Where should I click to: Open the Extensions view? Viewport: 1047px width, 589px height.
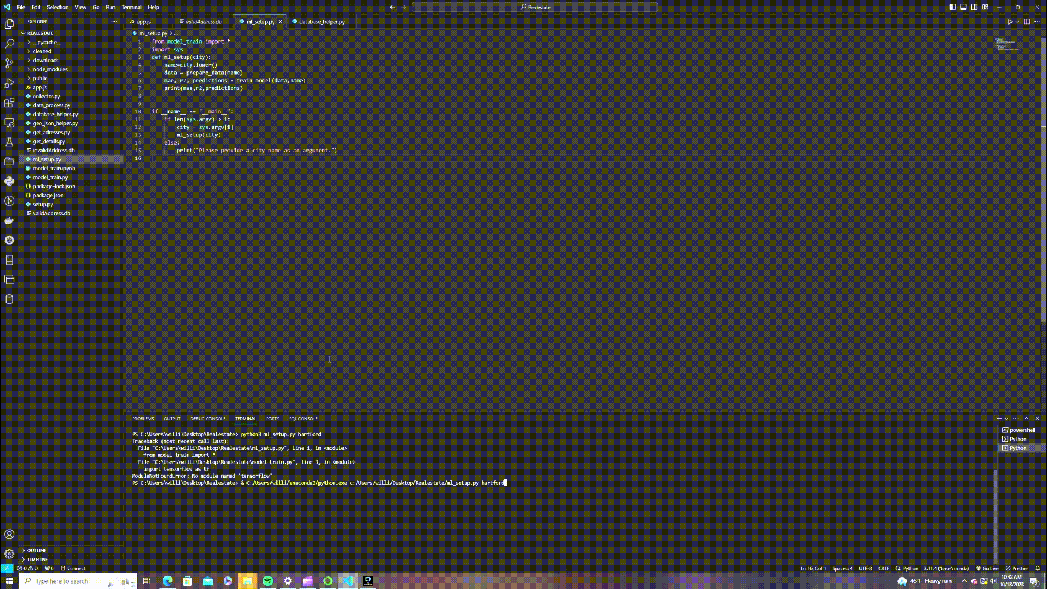point(9,103)
